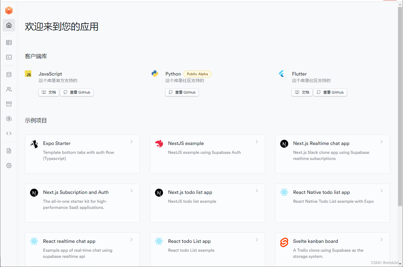Open the Storage archive icon
Viewport: 403px width, 267px height.
[9, 104]
